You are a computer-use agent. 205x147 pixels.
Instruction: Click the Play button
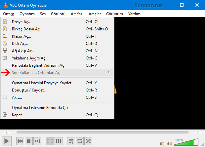(x=7, y=141)
